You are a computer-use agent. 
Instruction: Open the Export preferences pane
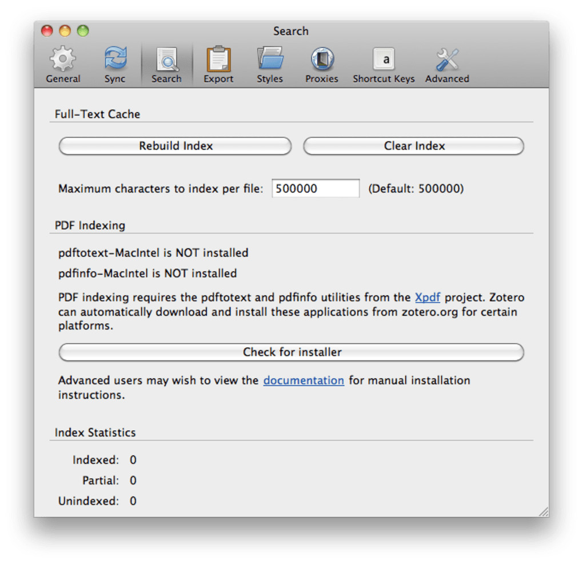point(218,65)
